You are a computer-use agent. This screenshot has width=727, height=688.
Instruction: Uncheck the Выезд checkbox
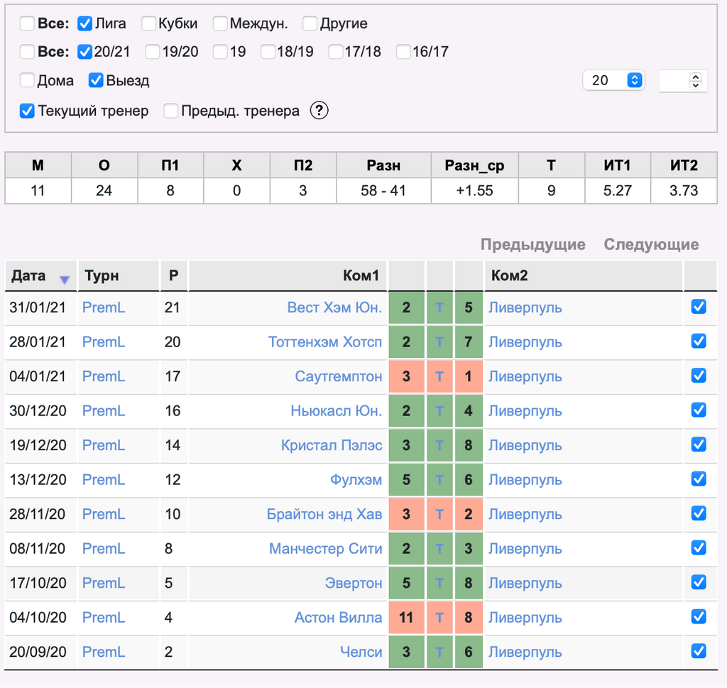pos(96,80)
